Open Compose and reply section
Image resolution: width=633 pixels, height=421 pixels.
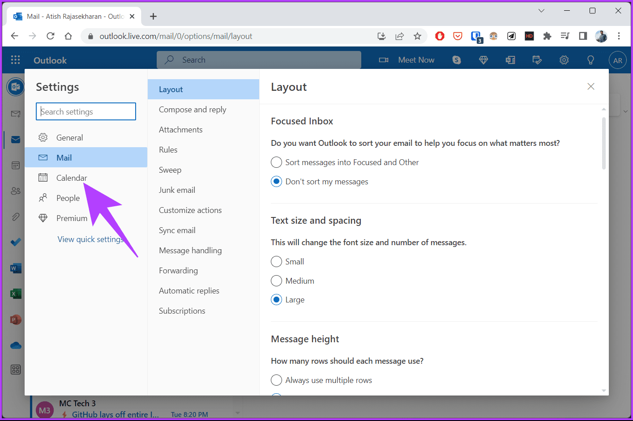click(203, 109)
